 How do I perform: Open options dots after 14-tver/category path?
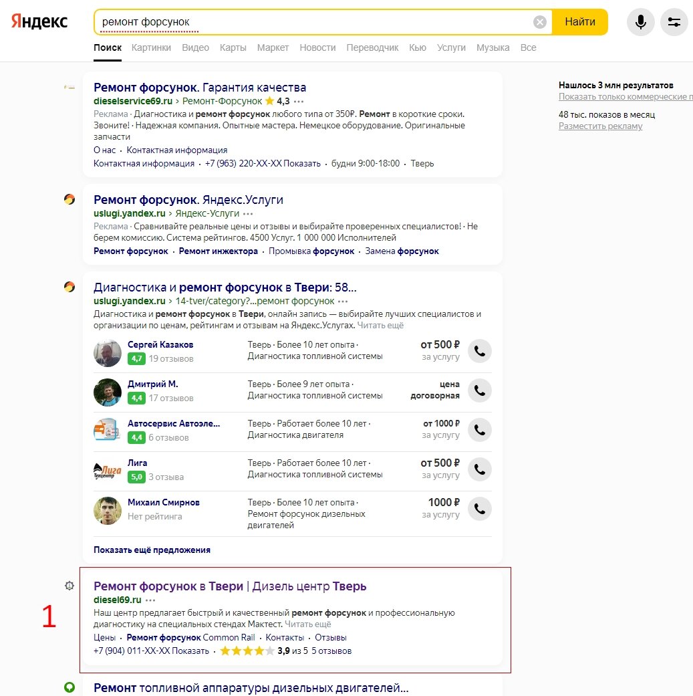[343, 302]
